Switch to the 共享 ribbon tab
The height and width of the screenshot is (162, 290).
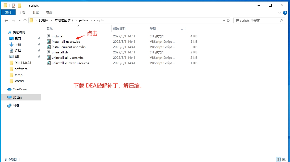point(36,12)
